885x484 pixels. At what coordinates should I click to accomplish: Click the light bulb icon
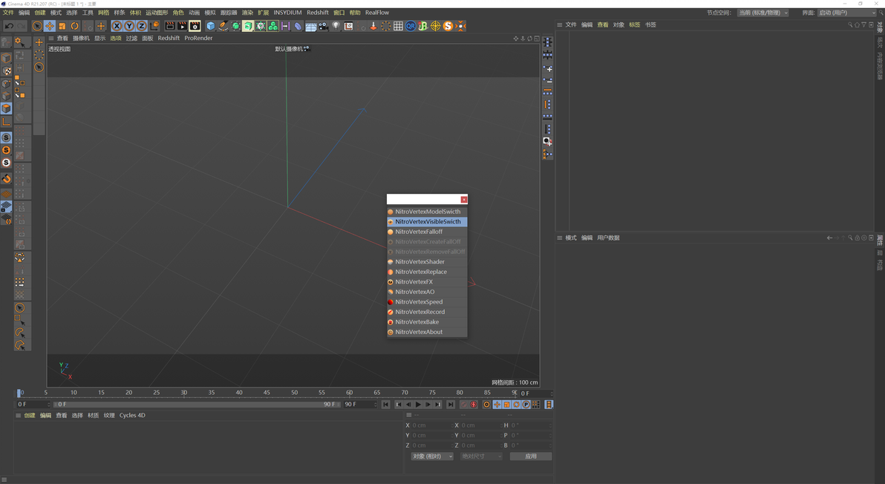(336, 26)
